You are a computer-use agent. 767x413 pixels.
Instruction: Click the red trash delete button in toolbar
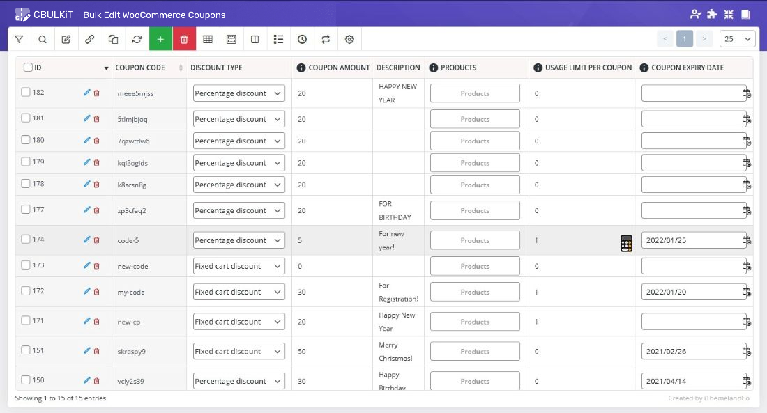pyautogui.click(x=184, y=40)
